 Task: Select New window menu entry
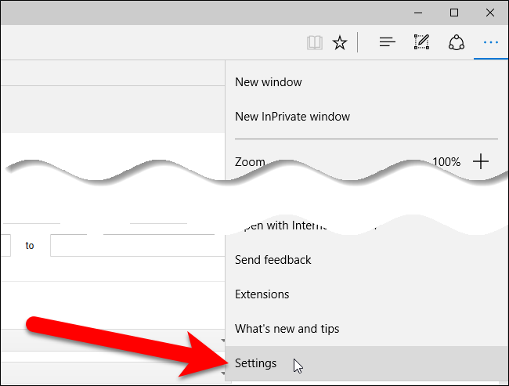(x=366, y=82)
